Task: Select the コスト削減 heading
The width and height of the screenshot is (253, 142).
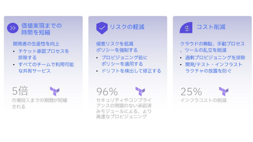Action: [x=211, y=27]
